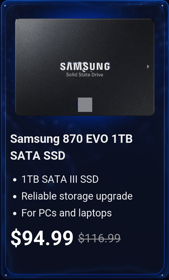Click the SAMSUNG logo on the drive
169x280 pixels.
pos(85,66)
